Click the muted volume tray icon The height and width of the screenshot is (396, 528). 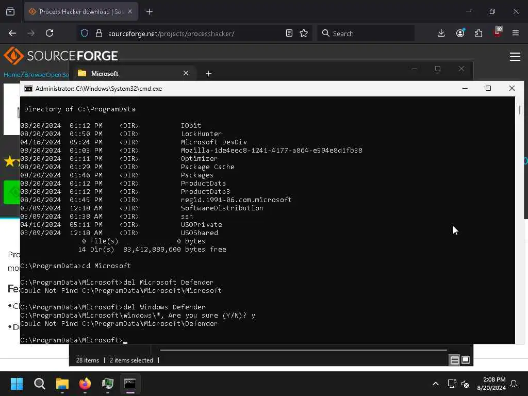click(x=465, y=384)
